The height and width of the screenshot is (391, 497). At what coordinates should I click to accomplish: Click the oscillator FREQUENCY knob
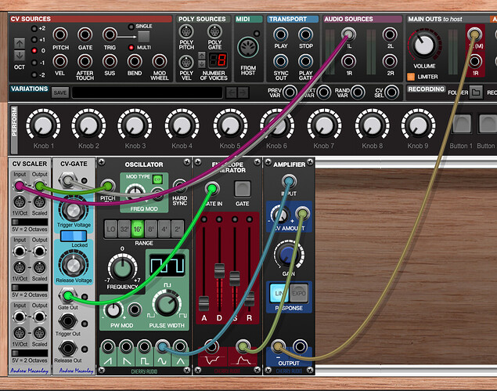pos(122,268)
